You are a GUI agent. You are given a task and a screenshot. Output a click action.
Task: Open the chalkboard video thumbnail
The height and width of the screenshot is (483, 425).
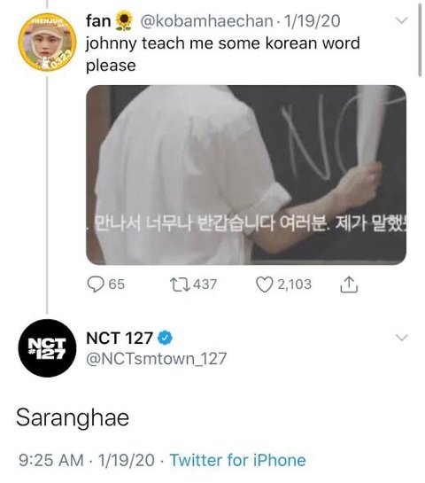(x=246, y=175)
